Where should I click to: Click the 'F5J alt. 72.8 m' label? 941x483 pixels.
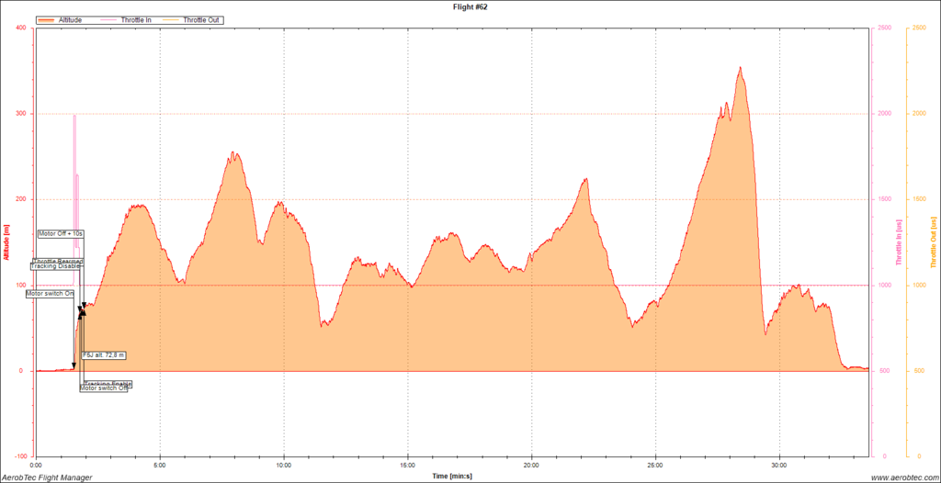coord(104,354)
